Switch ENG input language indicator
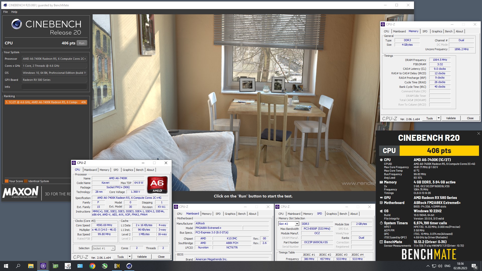Screen dimensions: 482x271 pyautogui.click(x=447, y=266)
